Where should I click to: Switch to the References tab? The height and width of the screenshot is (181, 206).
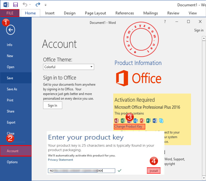pos(125,13)
